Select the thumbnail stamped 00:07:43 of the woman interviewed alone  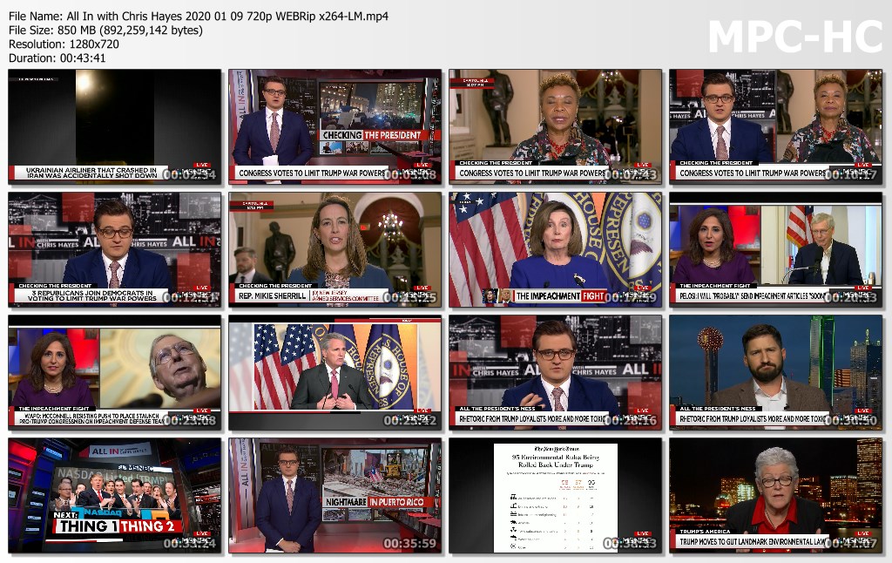555,127
